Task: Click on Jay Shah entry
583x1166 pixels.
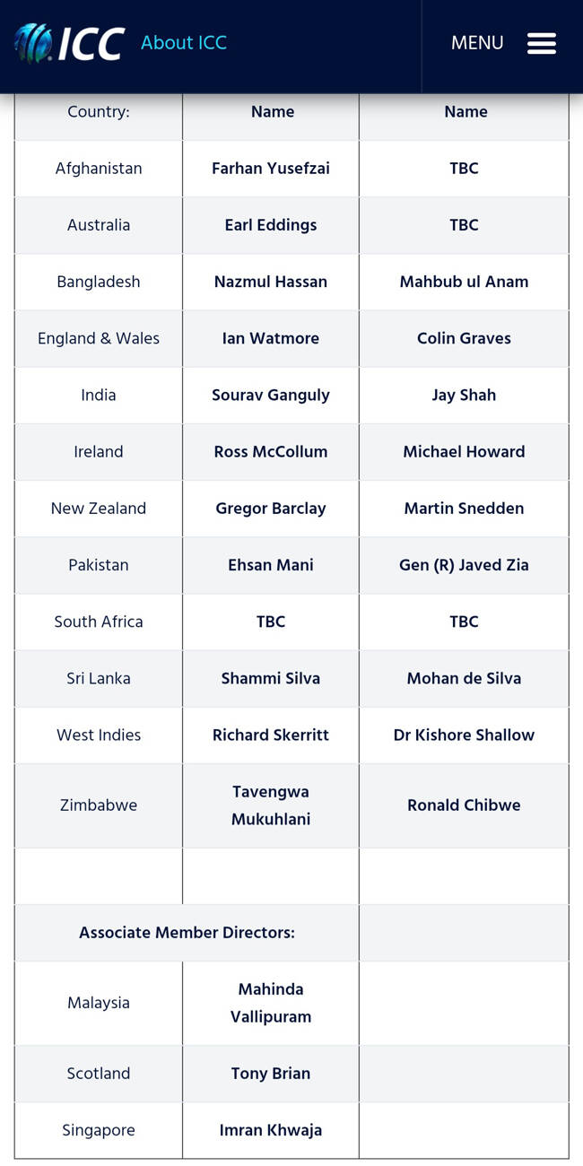Action: 464,395
